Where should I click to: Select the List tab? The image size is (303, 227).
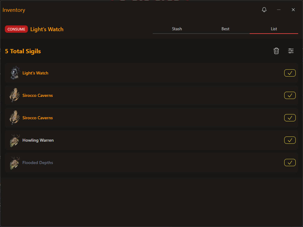click(274, 29)
